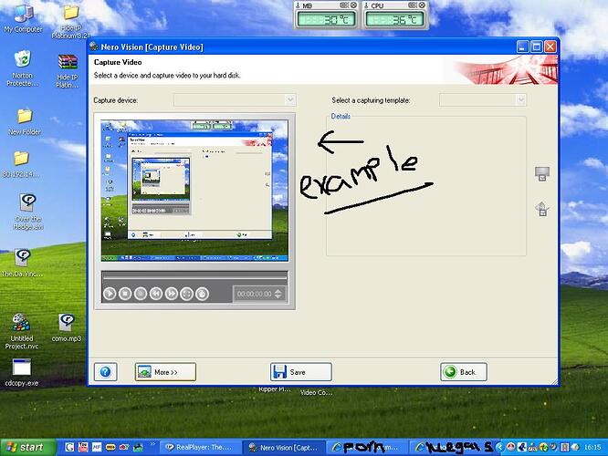Click the full-screen preview button in player controls

pos(186,294)
